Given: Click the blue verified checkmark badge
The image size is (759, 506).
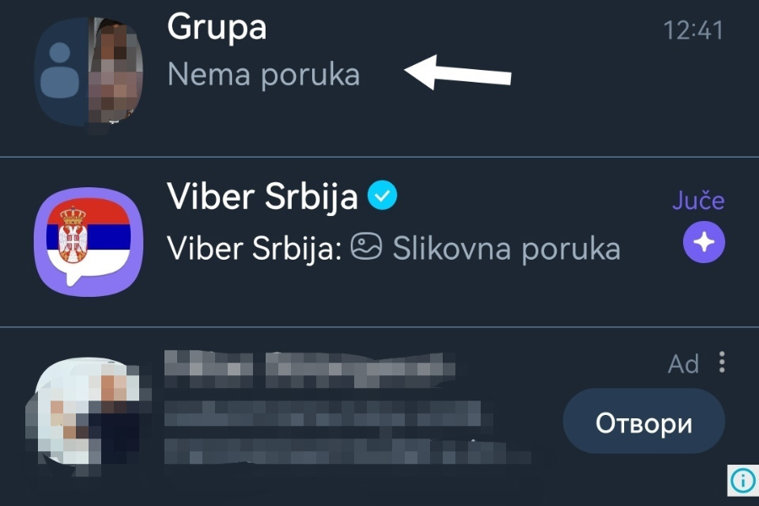Looking at the screenshot, I should 382,195.
